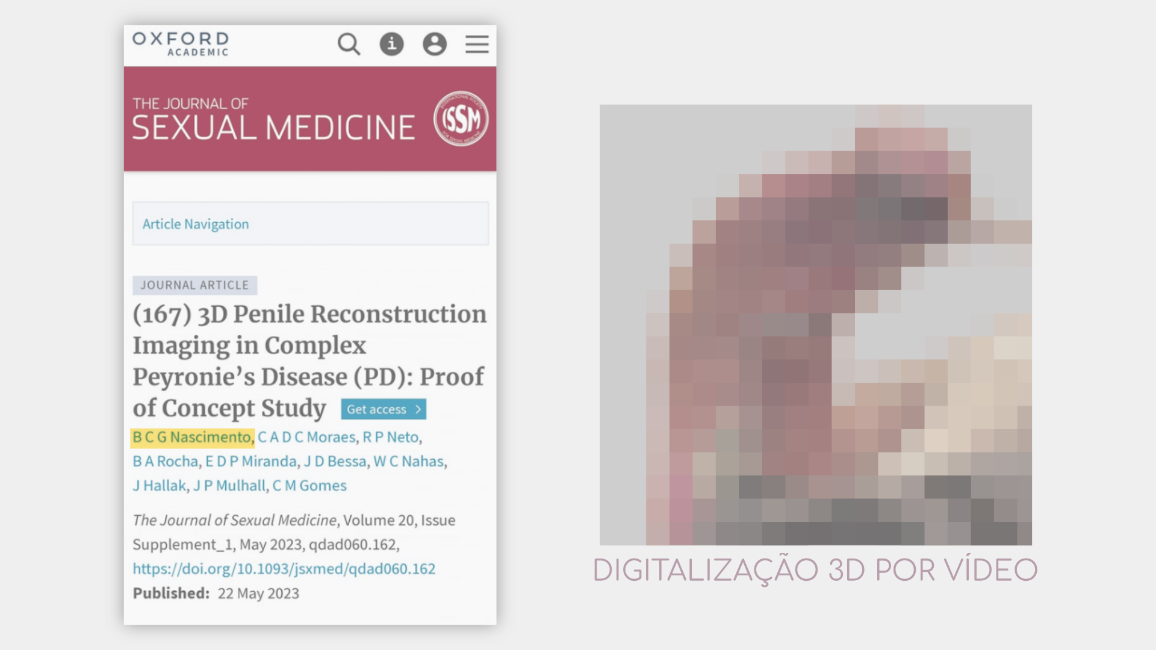Open the hamburger menu icon
Viewport: 1156px width, 650px height.
tap(477, 44)
